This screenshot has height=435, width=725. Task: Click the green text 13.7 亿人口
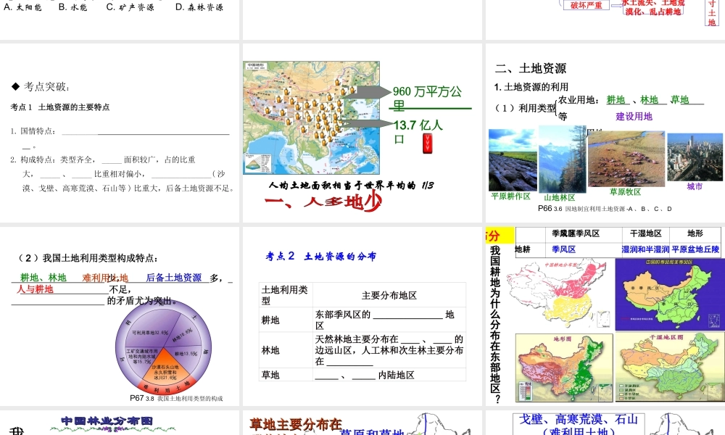click(x=418, y=132)
